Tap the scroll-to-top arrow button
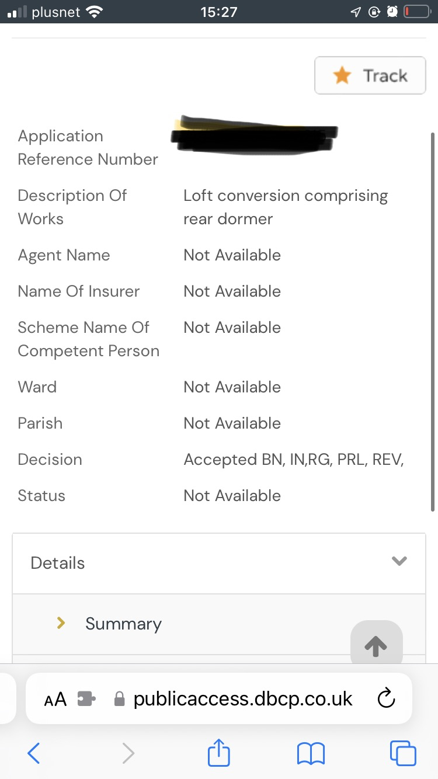The height and width of the screenshot is (779, 438). pos(376,645)
